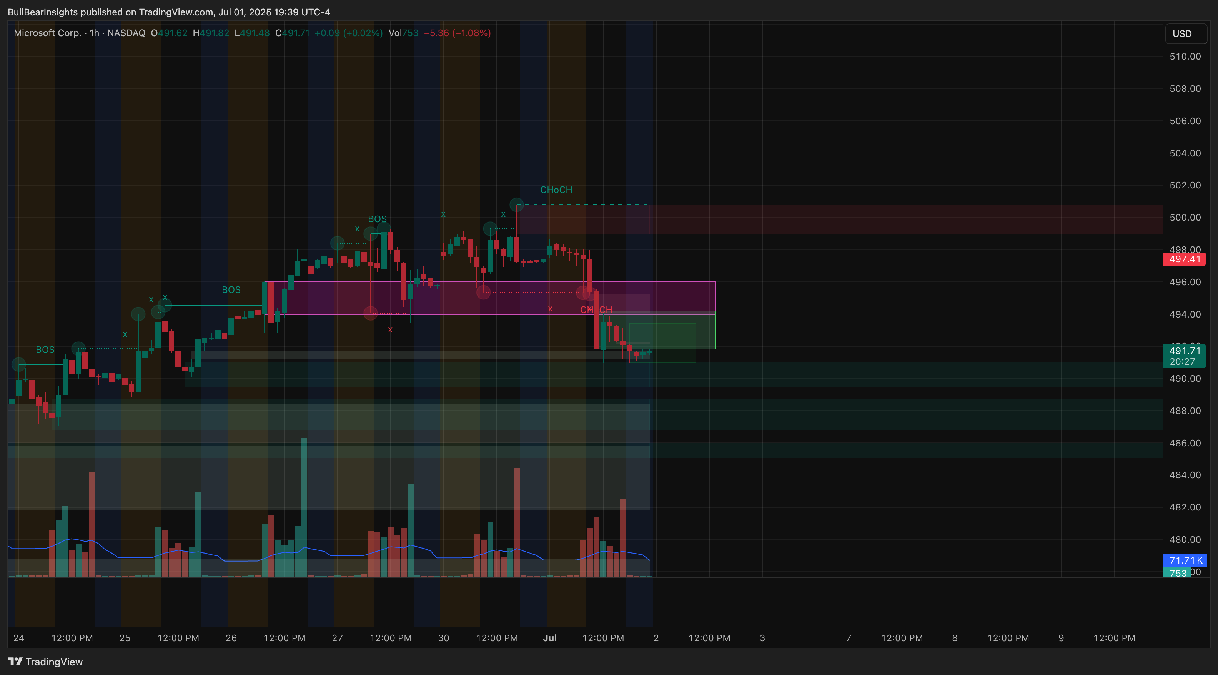Click the volume change −5.36 (−1.08%)
Screen dimensions: 1218x675
pyautogui.click(x=457, y=33)
